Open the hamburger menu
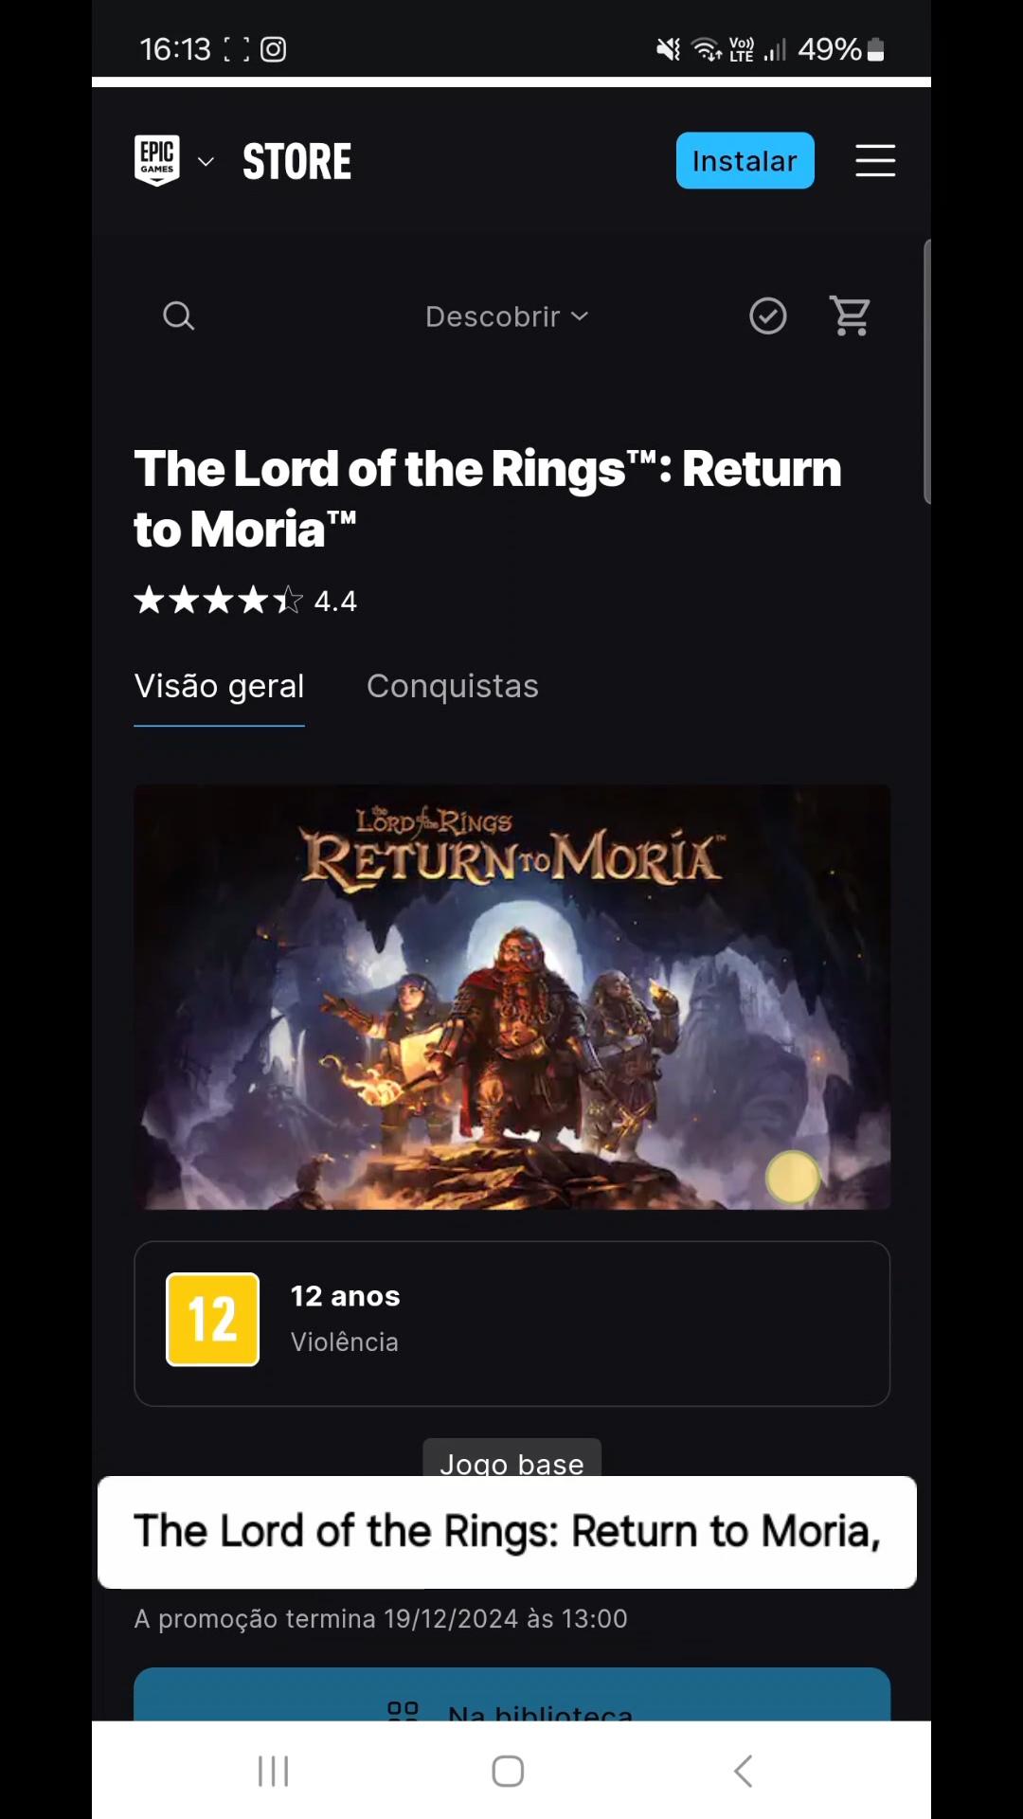Viewport: 1023px width, 1819px height. tap(875, 160)
